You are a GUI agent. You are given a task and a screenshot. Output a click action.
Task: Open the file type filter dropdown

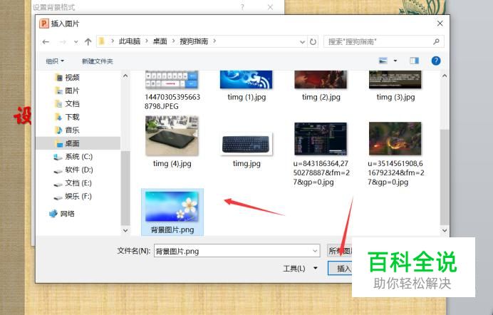pos(339,251)
